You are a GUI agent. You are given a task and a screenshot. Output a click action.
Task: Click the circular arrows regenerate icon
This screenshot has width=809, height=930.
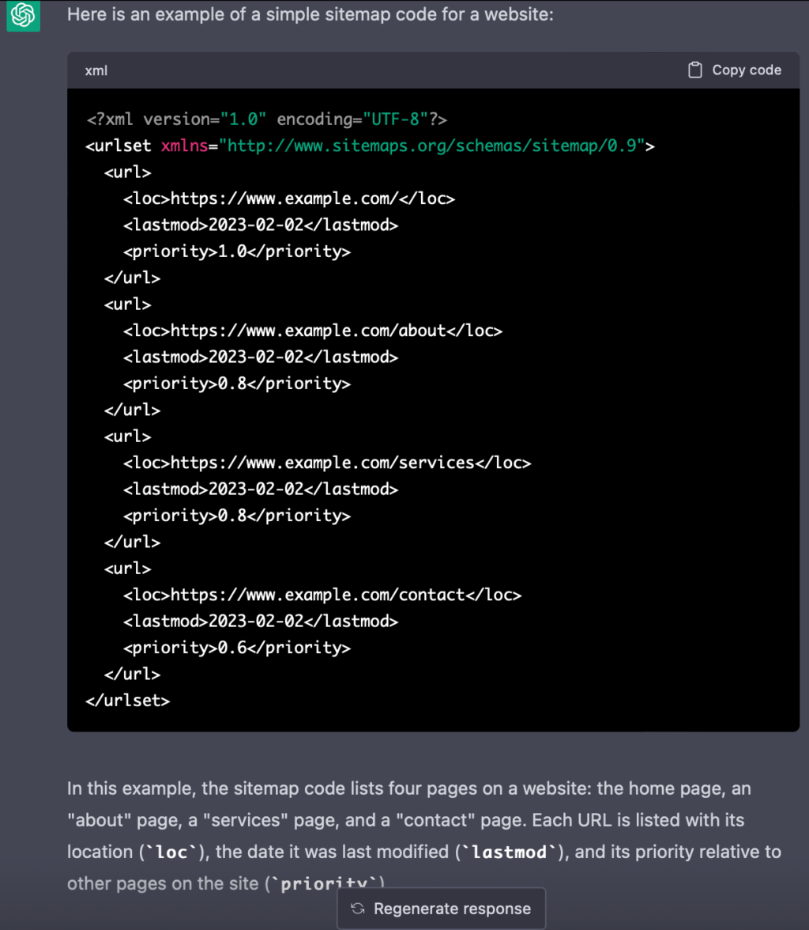(358, 909)
